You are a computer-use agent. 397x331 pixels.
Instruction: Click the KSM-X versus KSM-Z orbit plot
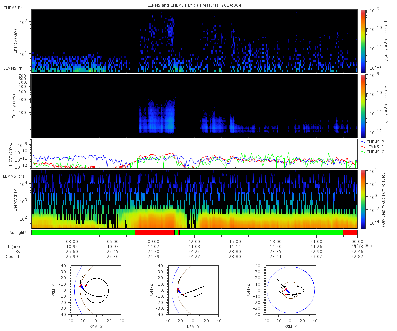click(x=193, y=290)
